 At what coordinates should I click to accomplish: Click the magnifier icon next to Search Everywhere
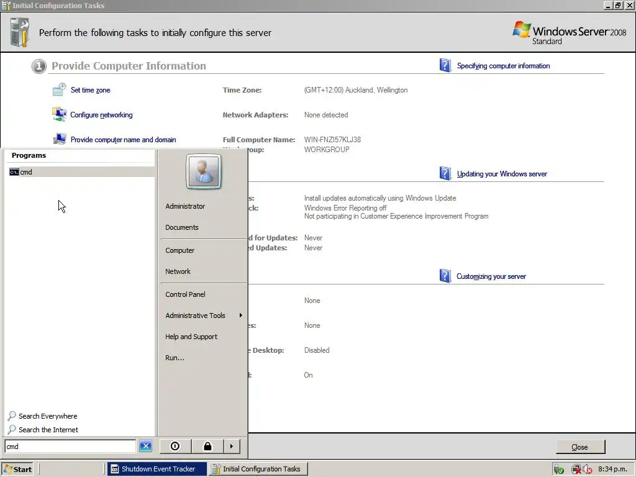(12, 416)
